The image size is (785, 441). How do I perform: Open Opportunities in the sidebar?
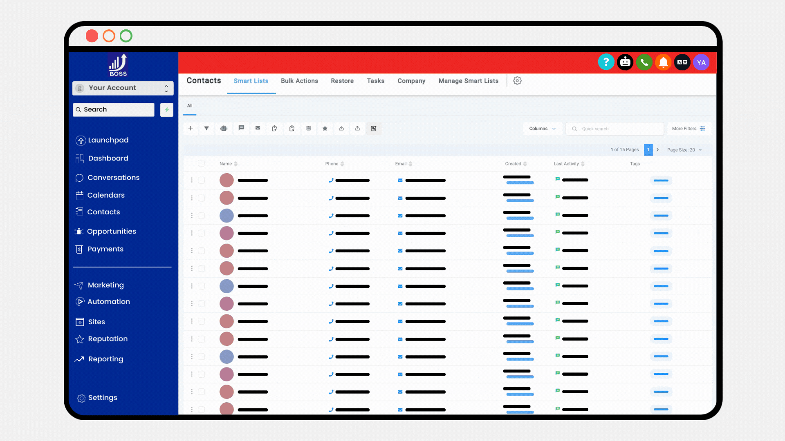coord(111,231)
